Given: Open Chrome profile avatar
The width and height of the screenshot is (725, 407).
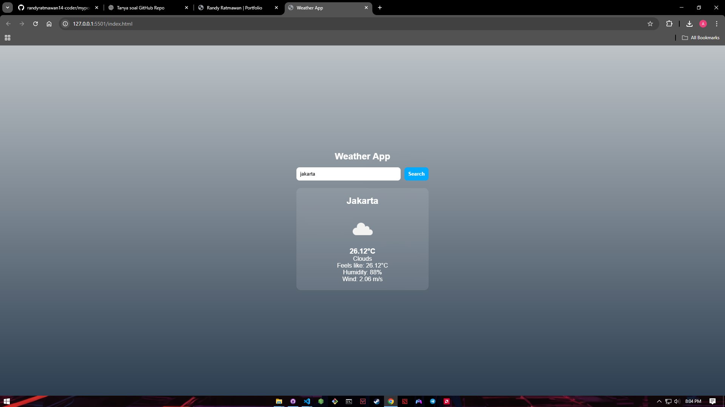Looking at the screenshot, I should (x=703, y=24).
